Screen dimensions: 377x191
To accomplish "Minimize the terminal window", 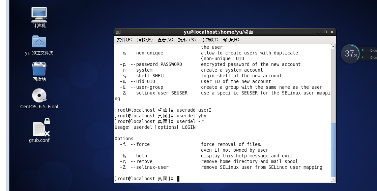I will [319, 32].
